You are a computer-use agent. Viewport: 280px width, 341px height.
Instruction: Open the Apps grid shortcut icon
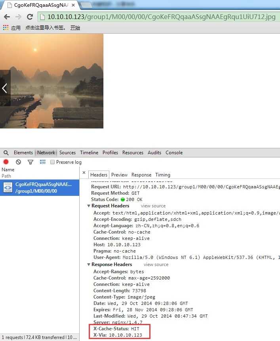click(6, 28)
